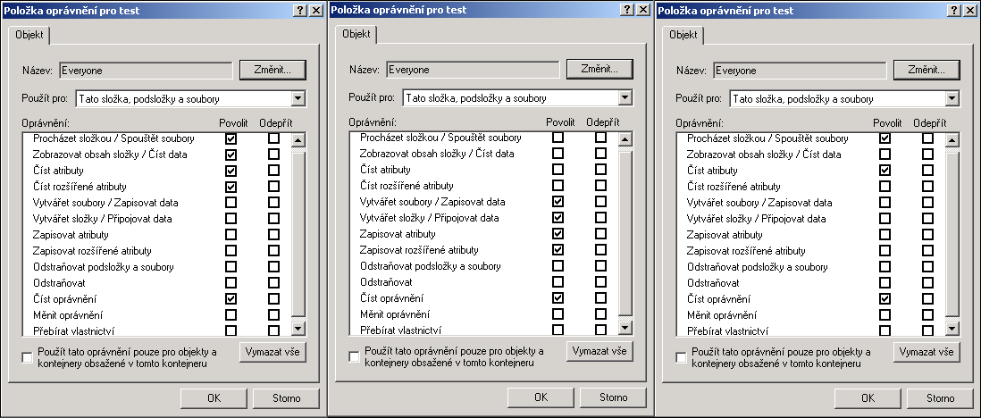The height and width of the screenshot is (418, 981).
Task: Click Změnit button in left dialog
Action: pos(272,70)
